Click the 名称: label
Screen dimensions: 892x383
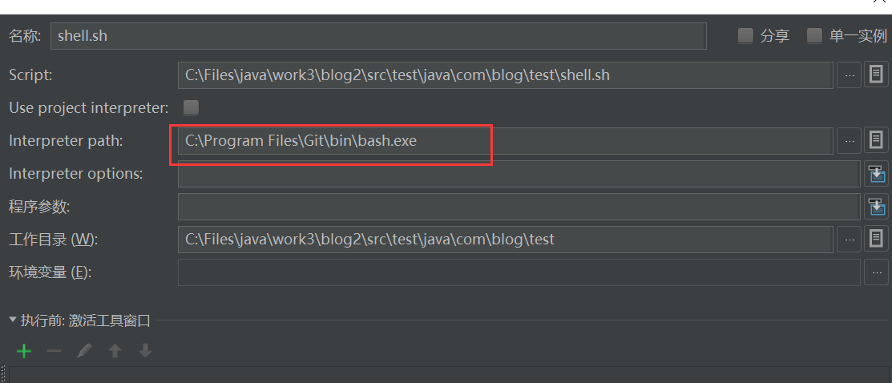tap(25, 36)
